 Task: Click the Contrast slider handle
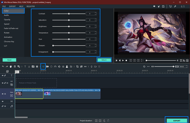(69, 14)
